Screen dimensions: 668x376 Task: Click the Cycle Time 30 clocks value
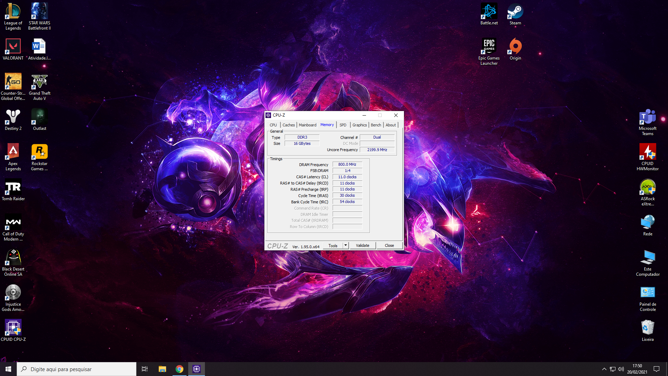pos(347,195)
